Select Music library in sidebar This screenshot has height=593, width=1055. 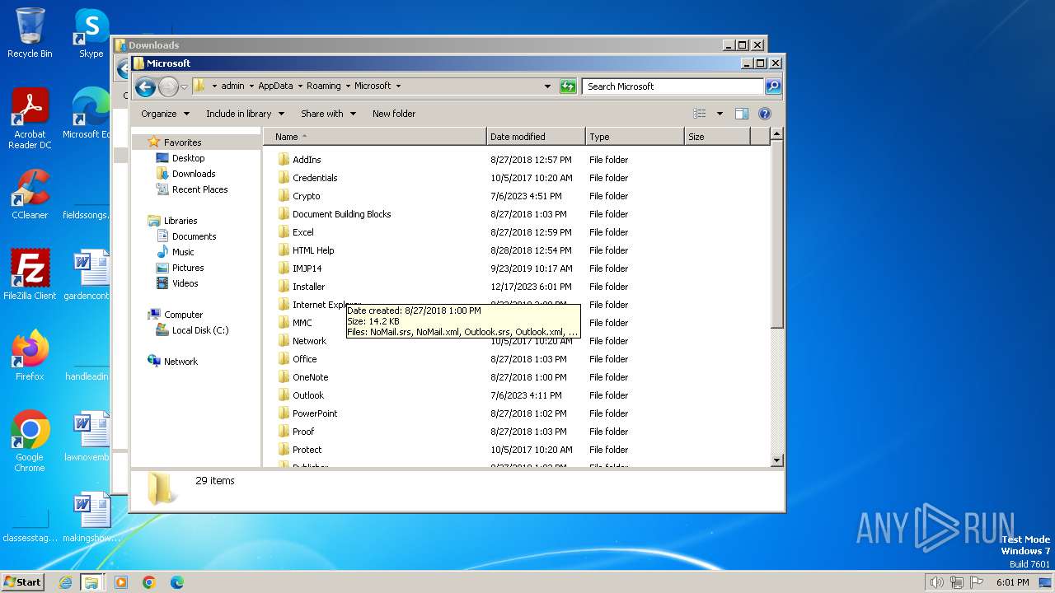coord(183,252)
